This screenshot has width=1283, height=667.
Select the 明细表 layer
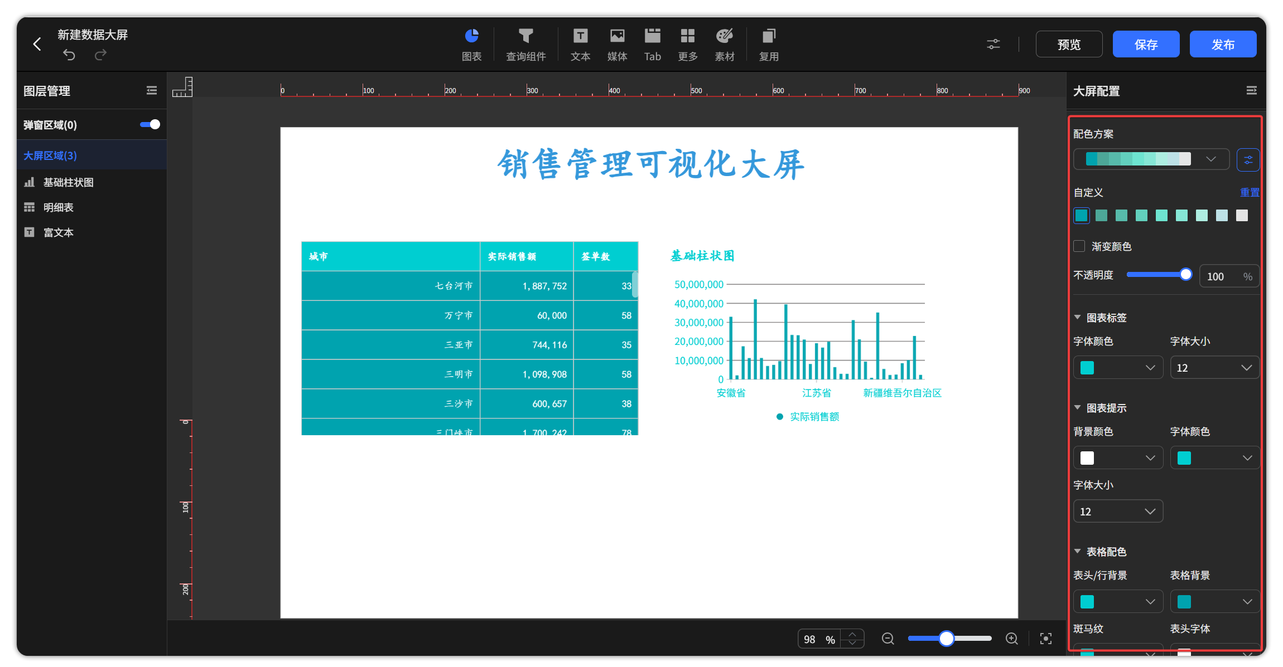point(92,207)
